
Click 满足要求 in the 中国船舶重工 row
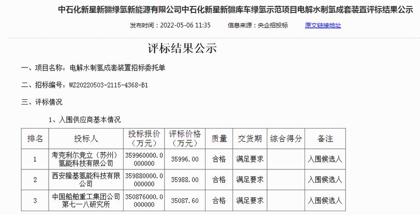(250, 200)
